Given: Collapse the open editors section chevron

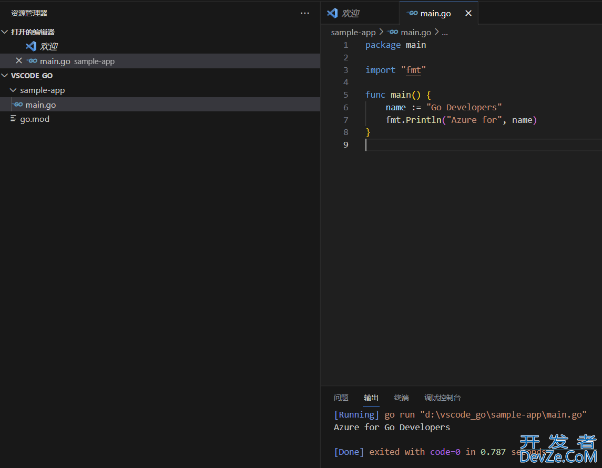Looking at the screenshot, I should click(5, 32).
